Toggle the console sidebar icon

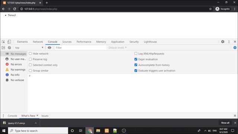(3, 48)
